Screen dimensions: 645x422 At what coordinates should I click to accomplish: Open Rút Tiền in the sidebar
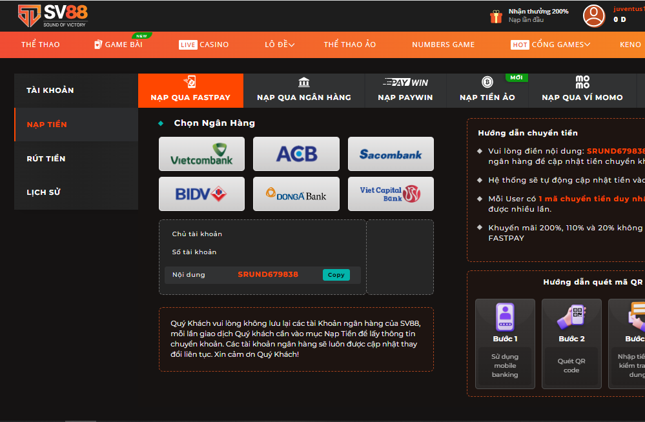(76, 159)
